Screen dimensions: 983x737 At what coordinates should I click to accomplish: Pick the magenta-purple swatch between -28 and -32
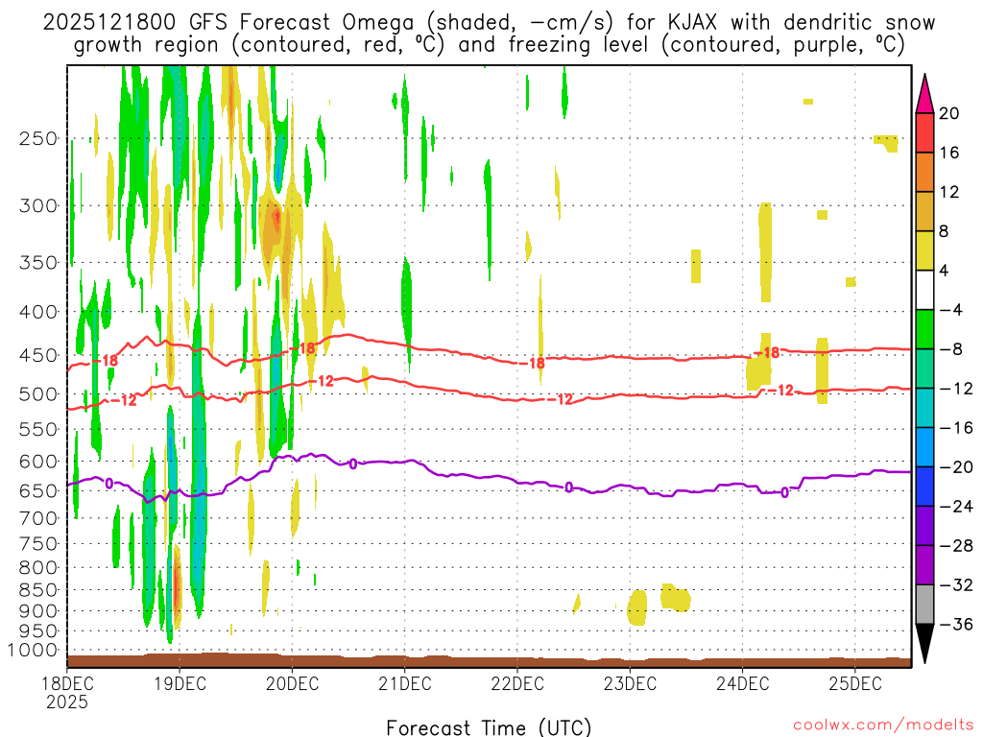(924, 565)
